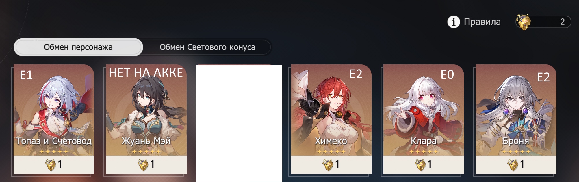Select the Клара character card
This screenshot has height=182, width=579.
click(424, 119)
